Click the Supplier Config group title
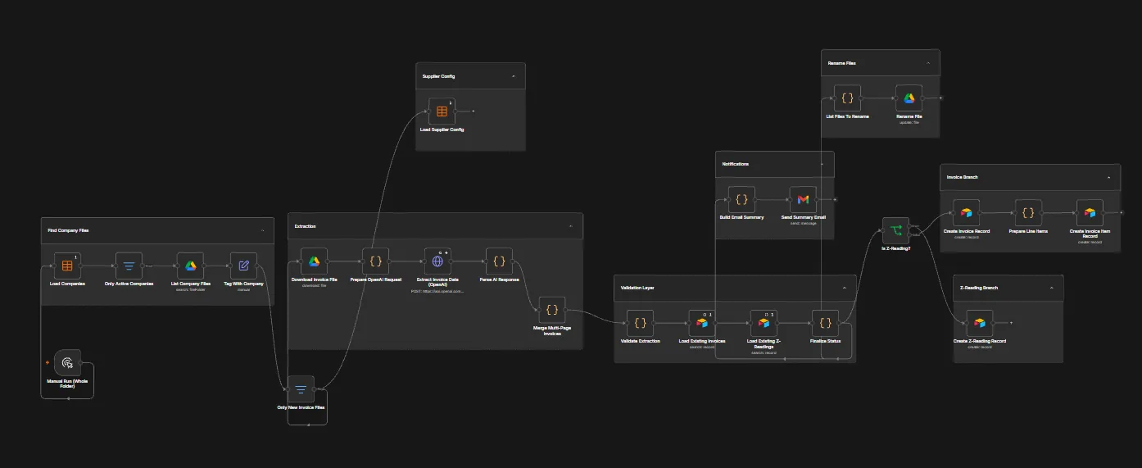 point(438,76)
